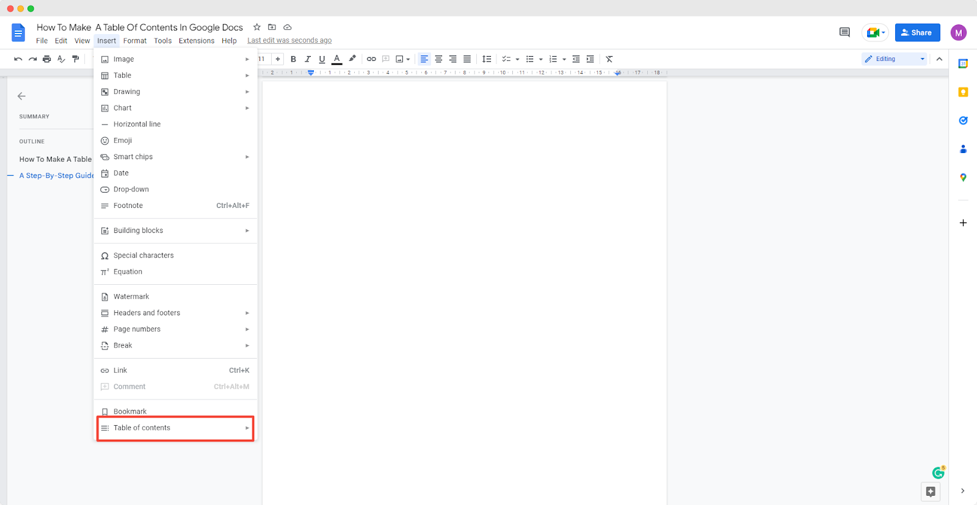Select Watermark in the Insert menu

click(x=175, y=296)
